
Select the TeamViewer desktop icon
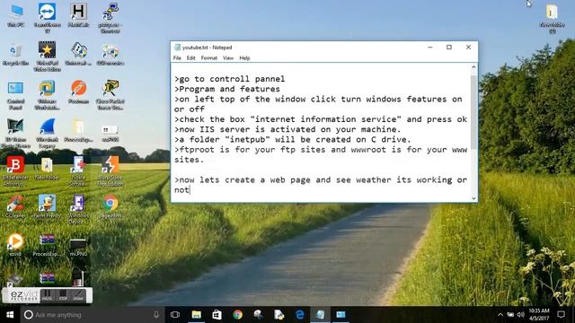(x=48, y=18)
